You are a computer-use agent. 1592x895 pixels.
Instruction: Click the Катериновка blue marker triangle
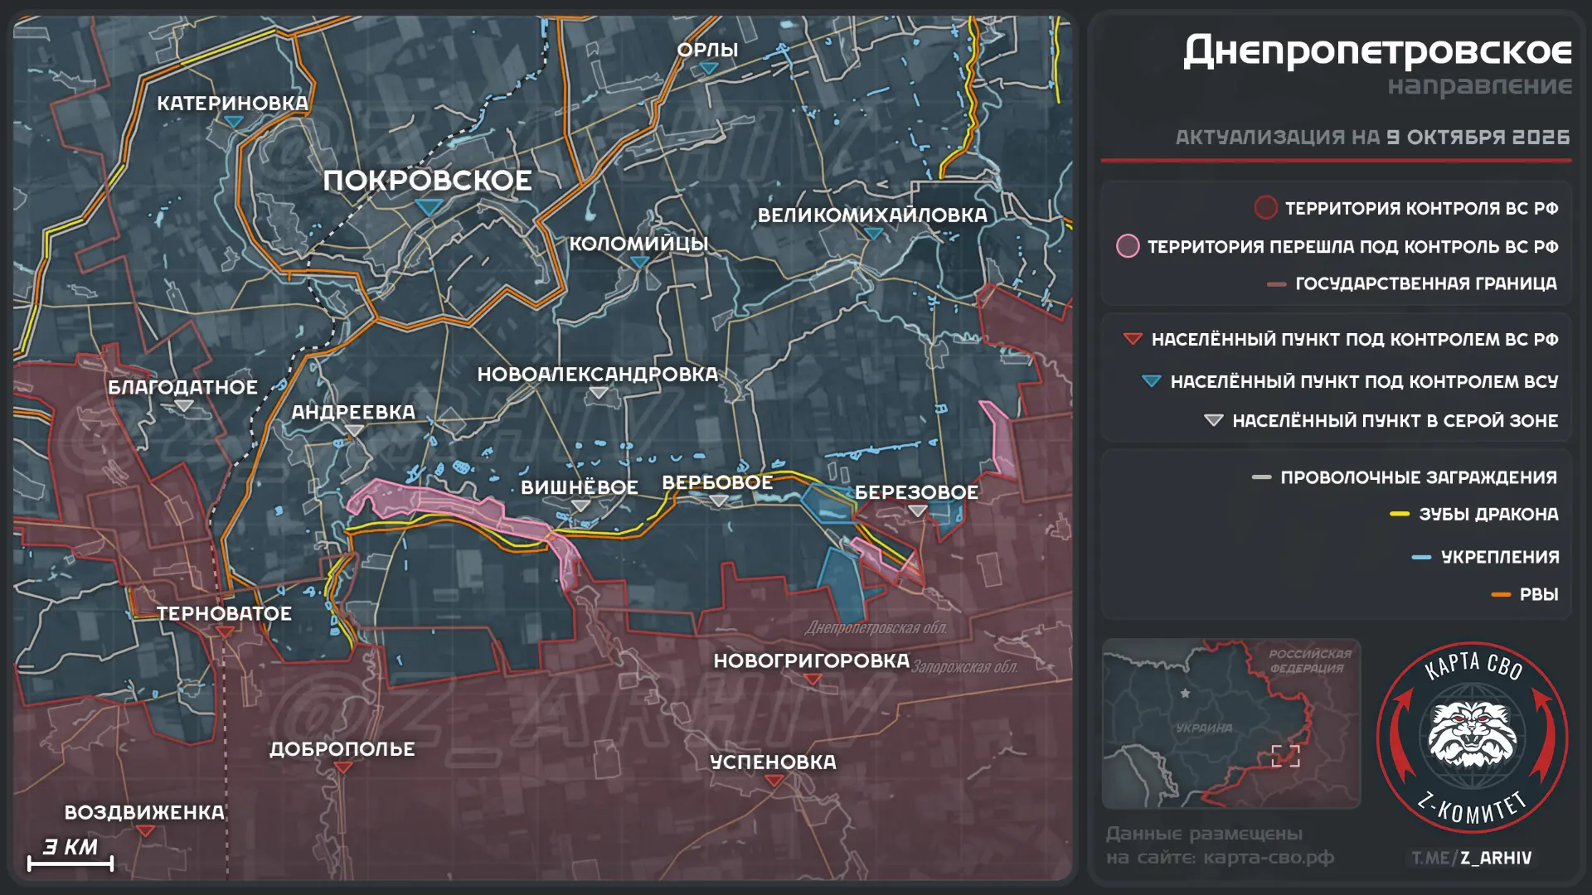[234, 122]
